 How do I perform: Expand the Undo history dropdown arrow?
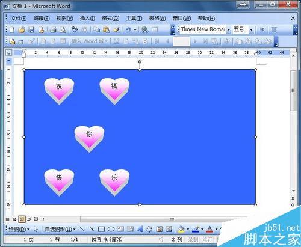(135, 30)
